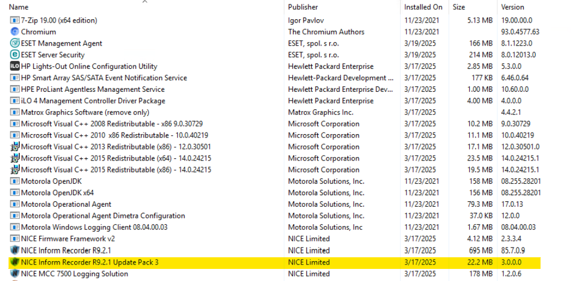The image size is (571, 281).
Task: Click the HP Smart Array Event Notification icon
Action: point(15,78)
